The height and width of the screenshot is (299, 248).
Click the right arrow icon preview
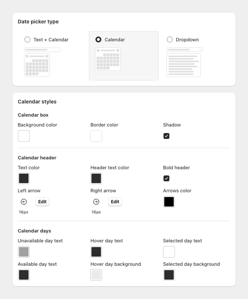click(96, 201)
